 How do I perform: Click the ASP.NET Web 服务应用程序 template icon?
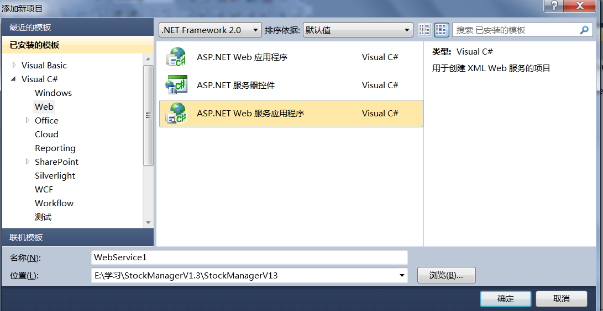tap(176, 114)
